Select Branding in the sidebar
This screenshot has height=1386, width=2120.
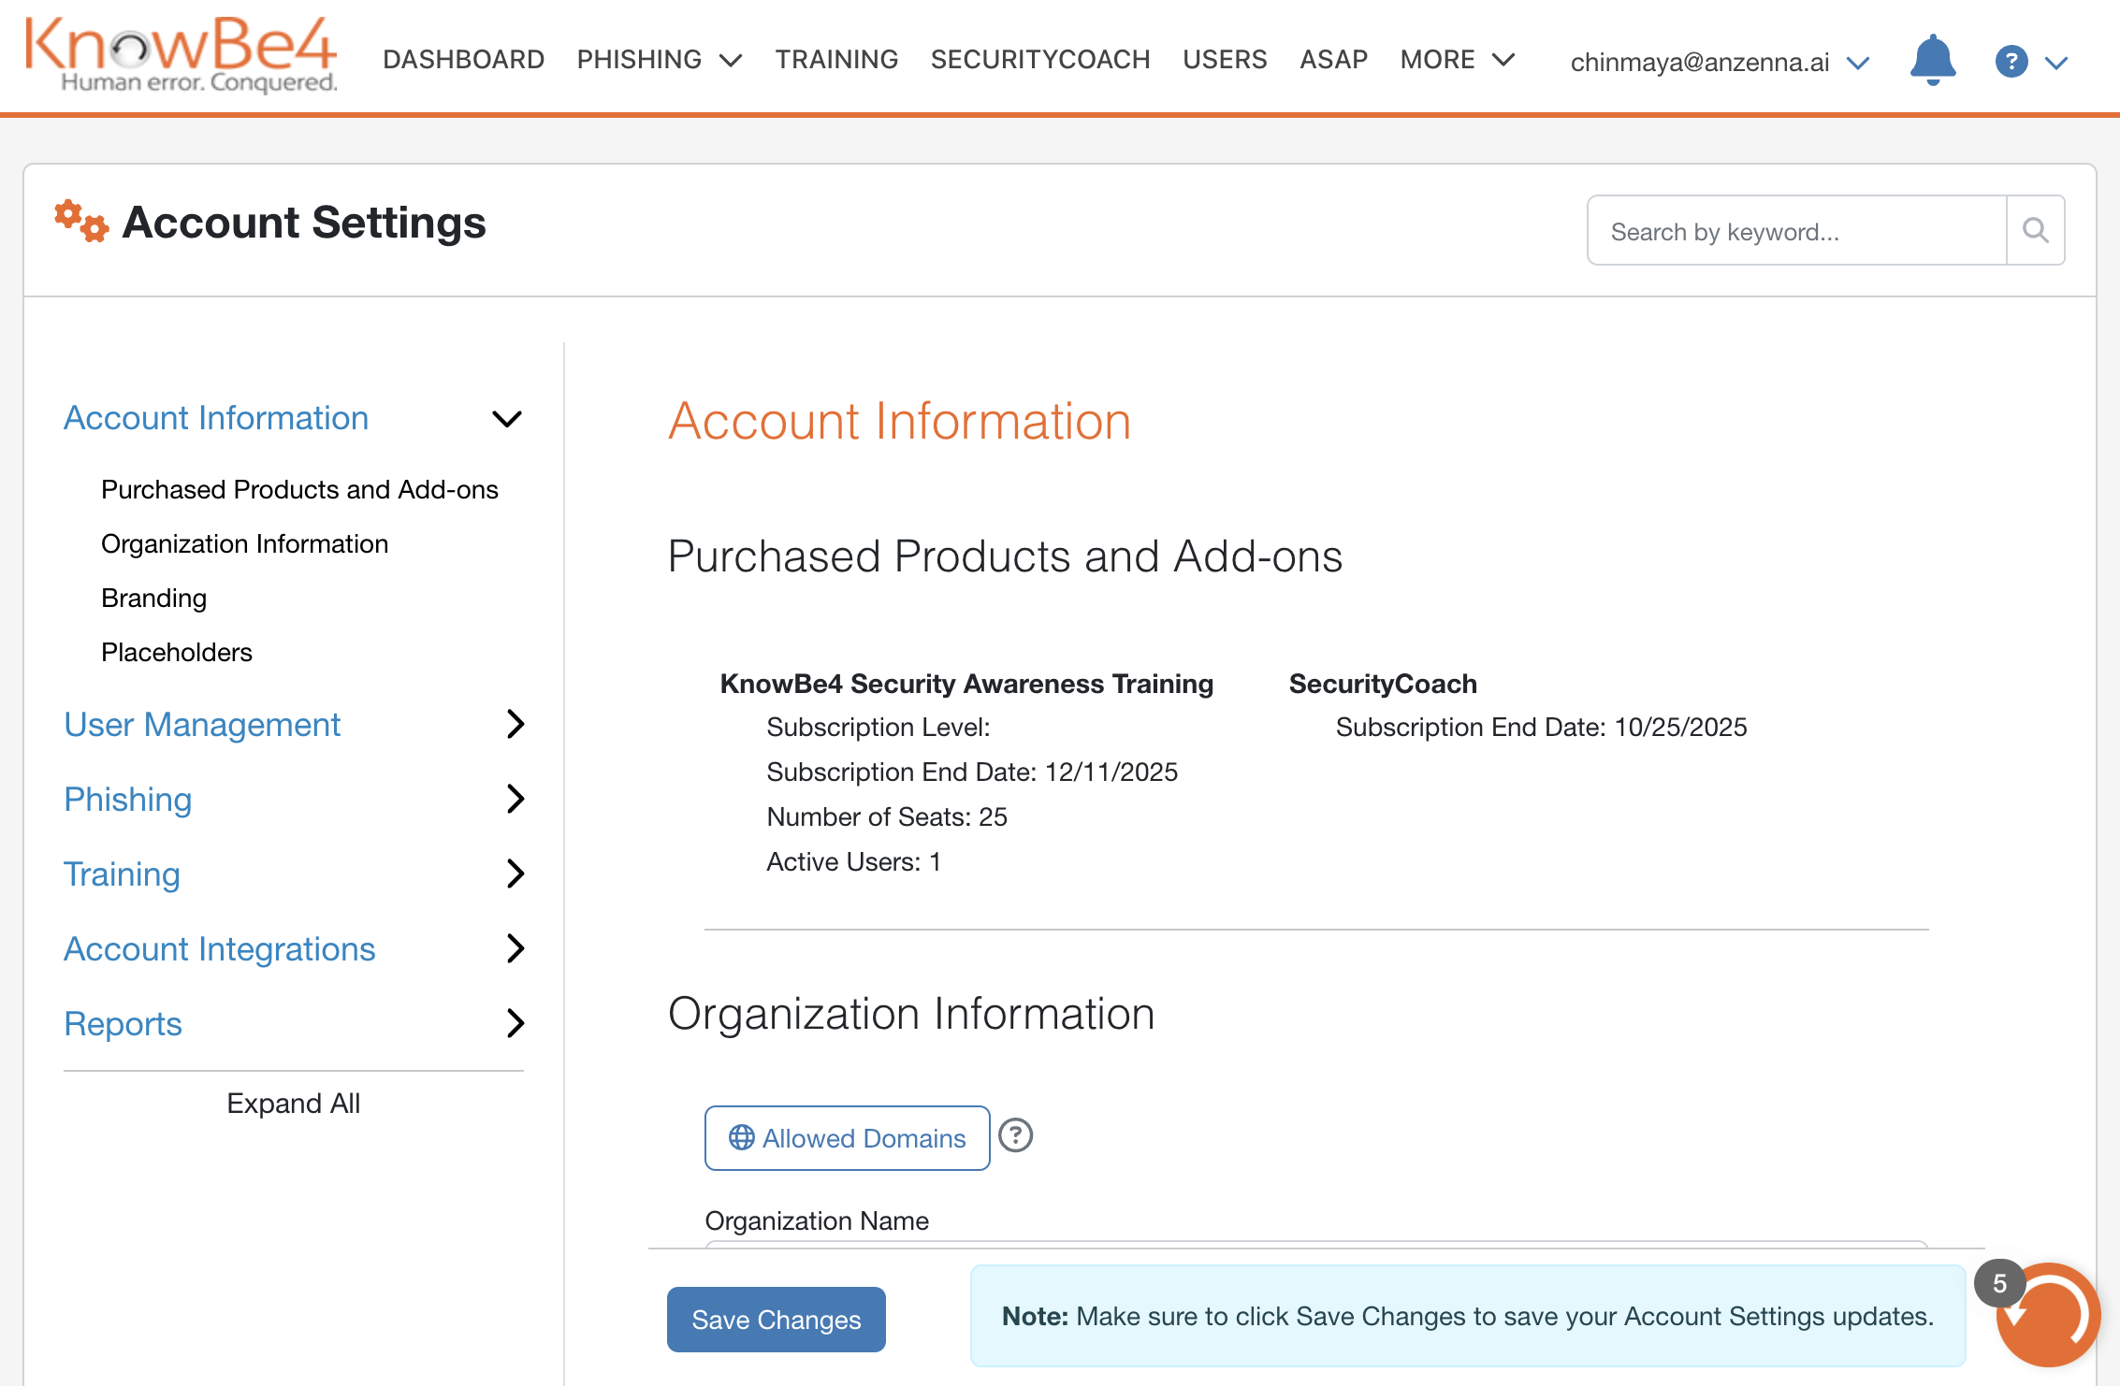pyautogui.click(x=153, y=599)
